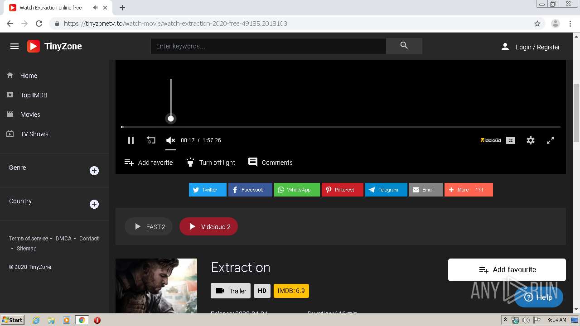
Task: Open Chrome three-dot menu
Action: pos(570,24)
